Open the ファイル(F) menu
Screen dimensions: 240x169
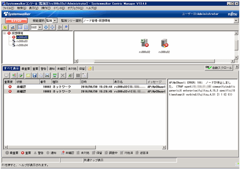click(9, 8)
